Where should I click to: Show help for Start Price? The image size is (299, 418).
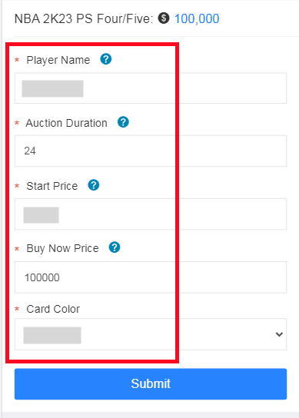(x=94, y=185)
